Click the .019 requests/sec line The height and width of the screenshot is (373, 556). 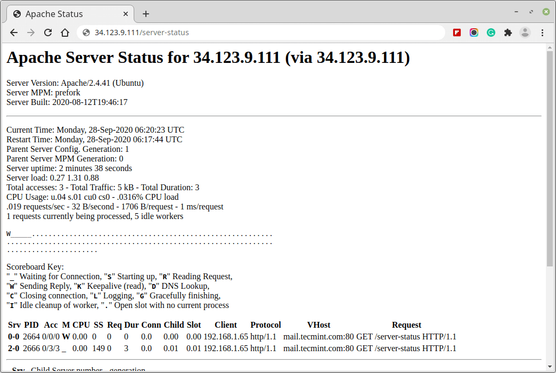coord(115,207)
